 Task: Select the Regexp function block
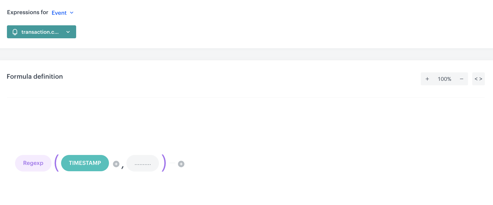(x=33, y=163)
